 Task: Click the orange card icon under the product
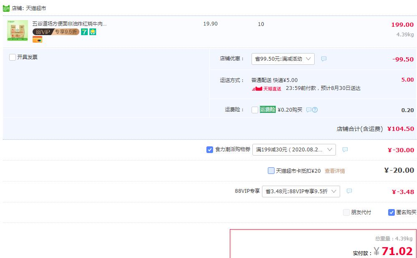[37, 40]
